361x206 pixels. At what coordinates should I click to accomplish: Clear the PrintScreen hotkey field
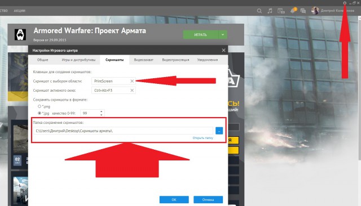point(132,81)
